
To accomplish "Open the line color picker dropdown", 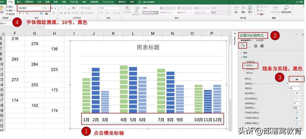I will (297, 79).
